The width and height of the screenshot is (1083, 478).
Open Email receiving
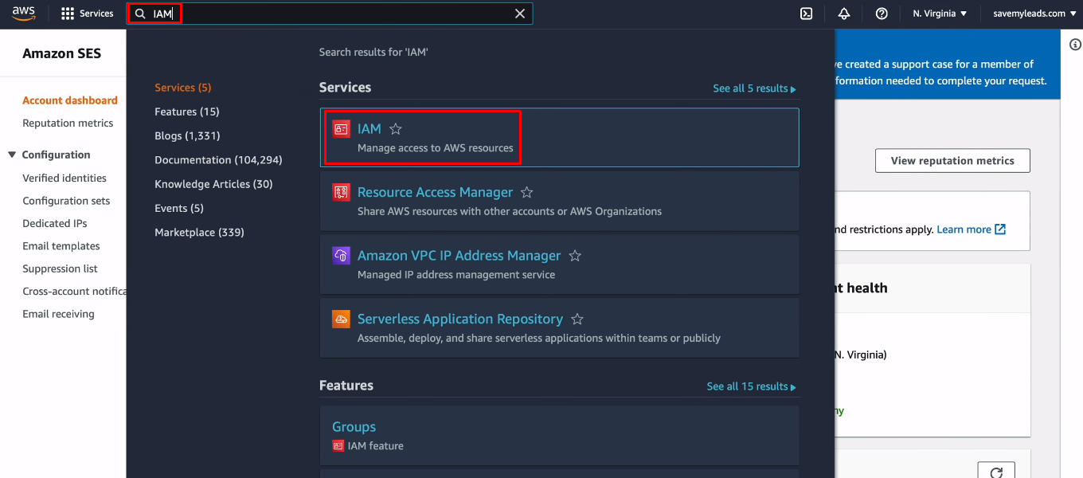click(x=58, y=314)
